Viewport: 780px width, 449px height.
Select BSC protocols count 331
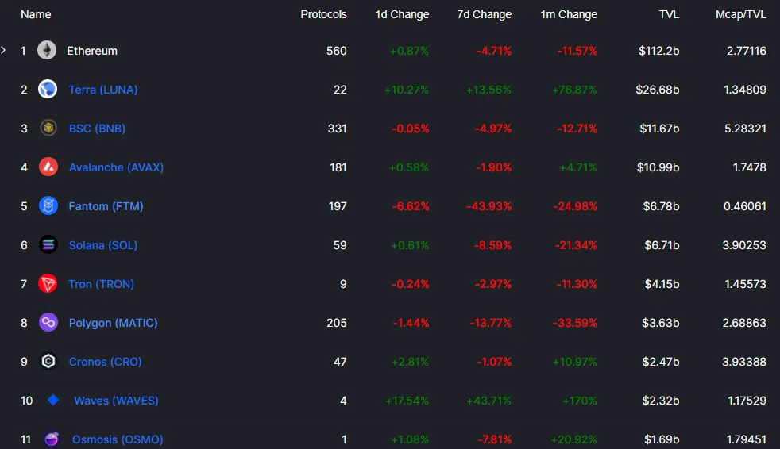338,129
